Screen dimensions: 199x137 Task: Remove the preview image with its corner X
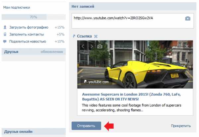coord(187,46)
